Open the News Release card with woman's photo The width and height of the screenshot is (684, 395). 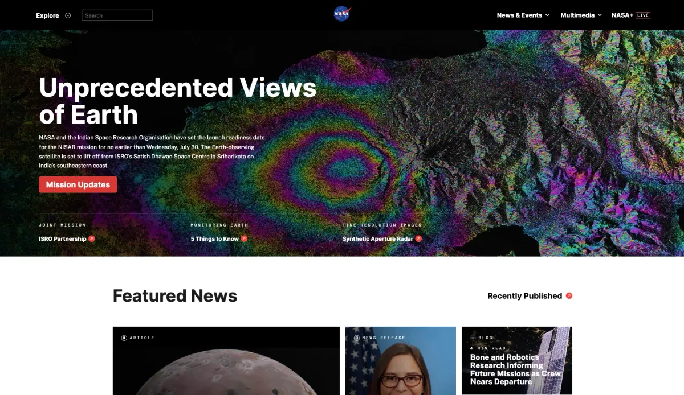pos(401,361)
